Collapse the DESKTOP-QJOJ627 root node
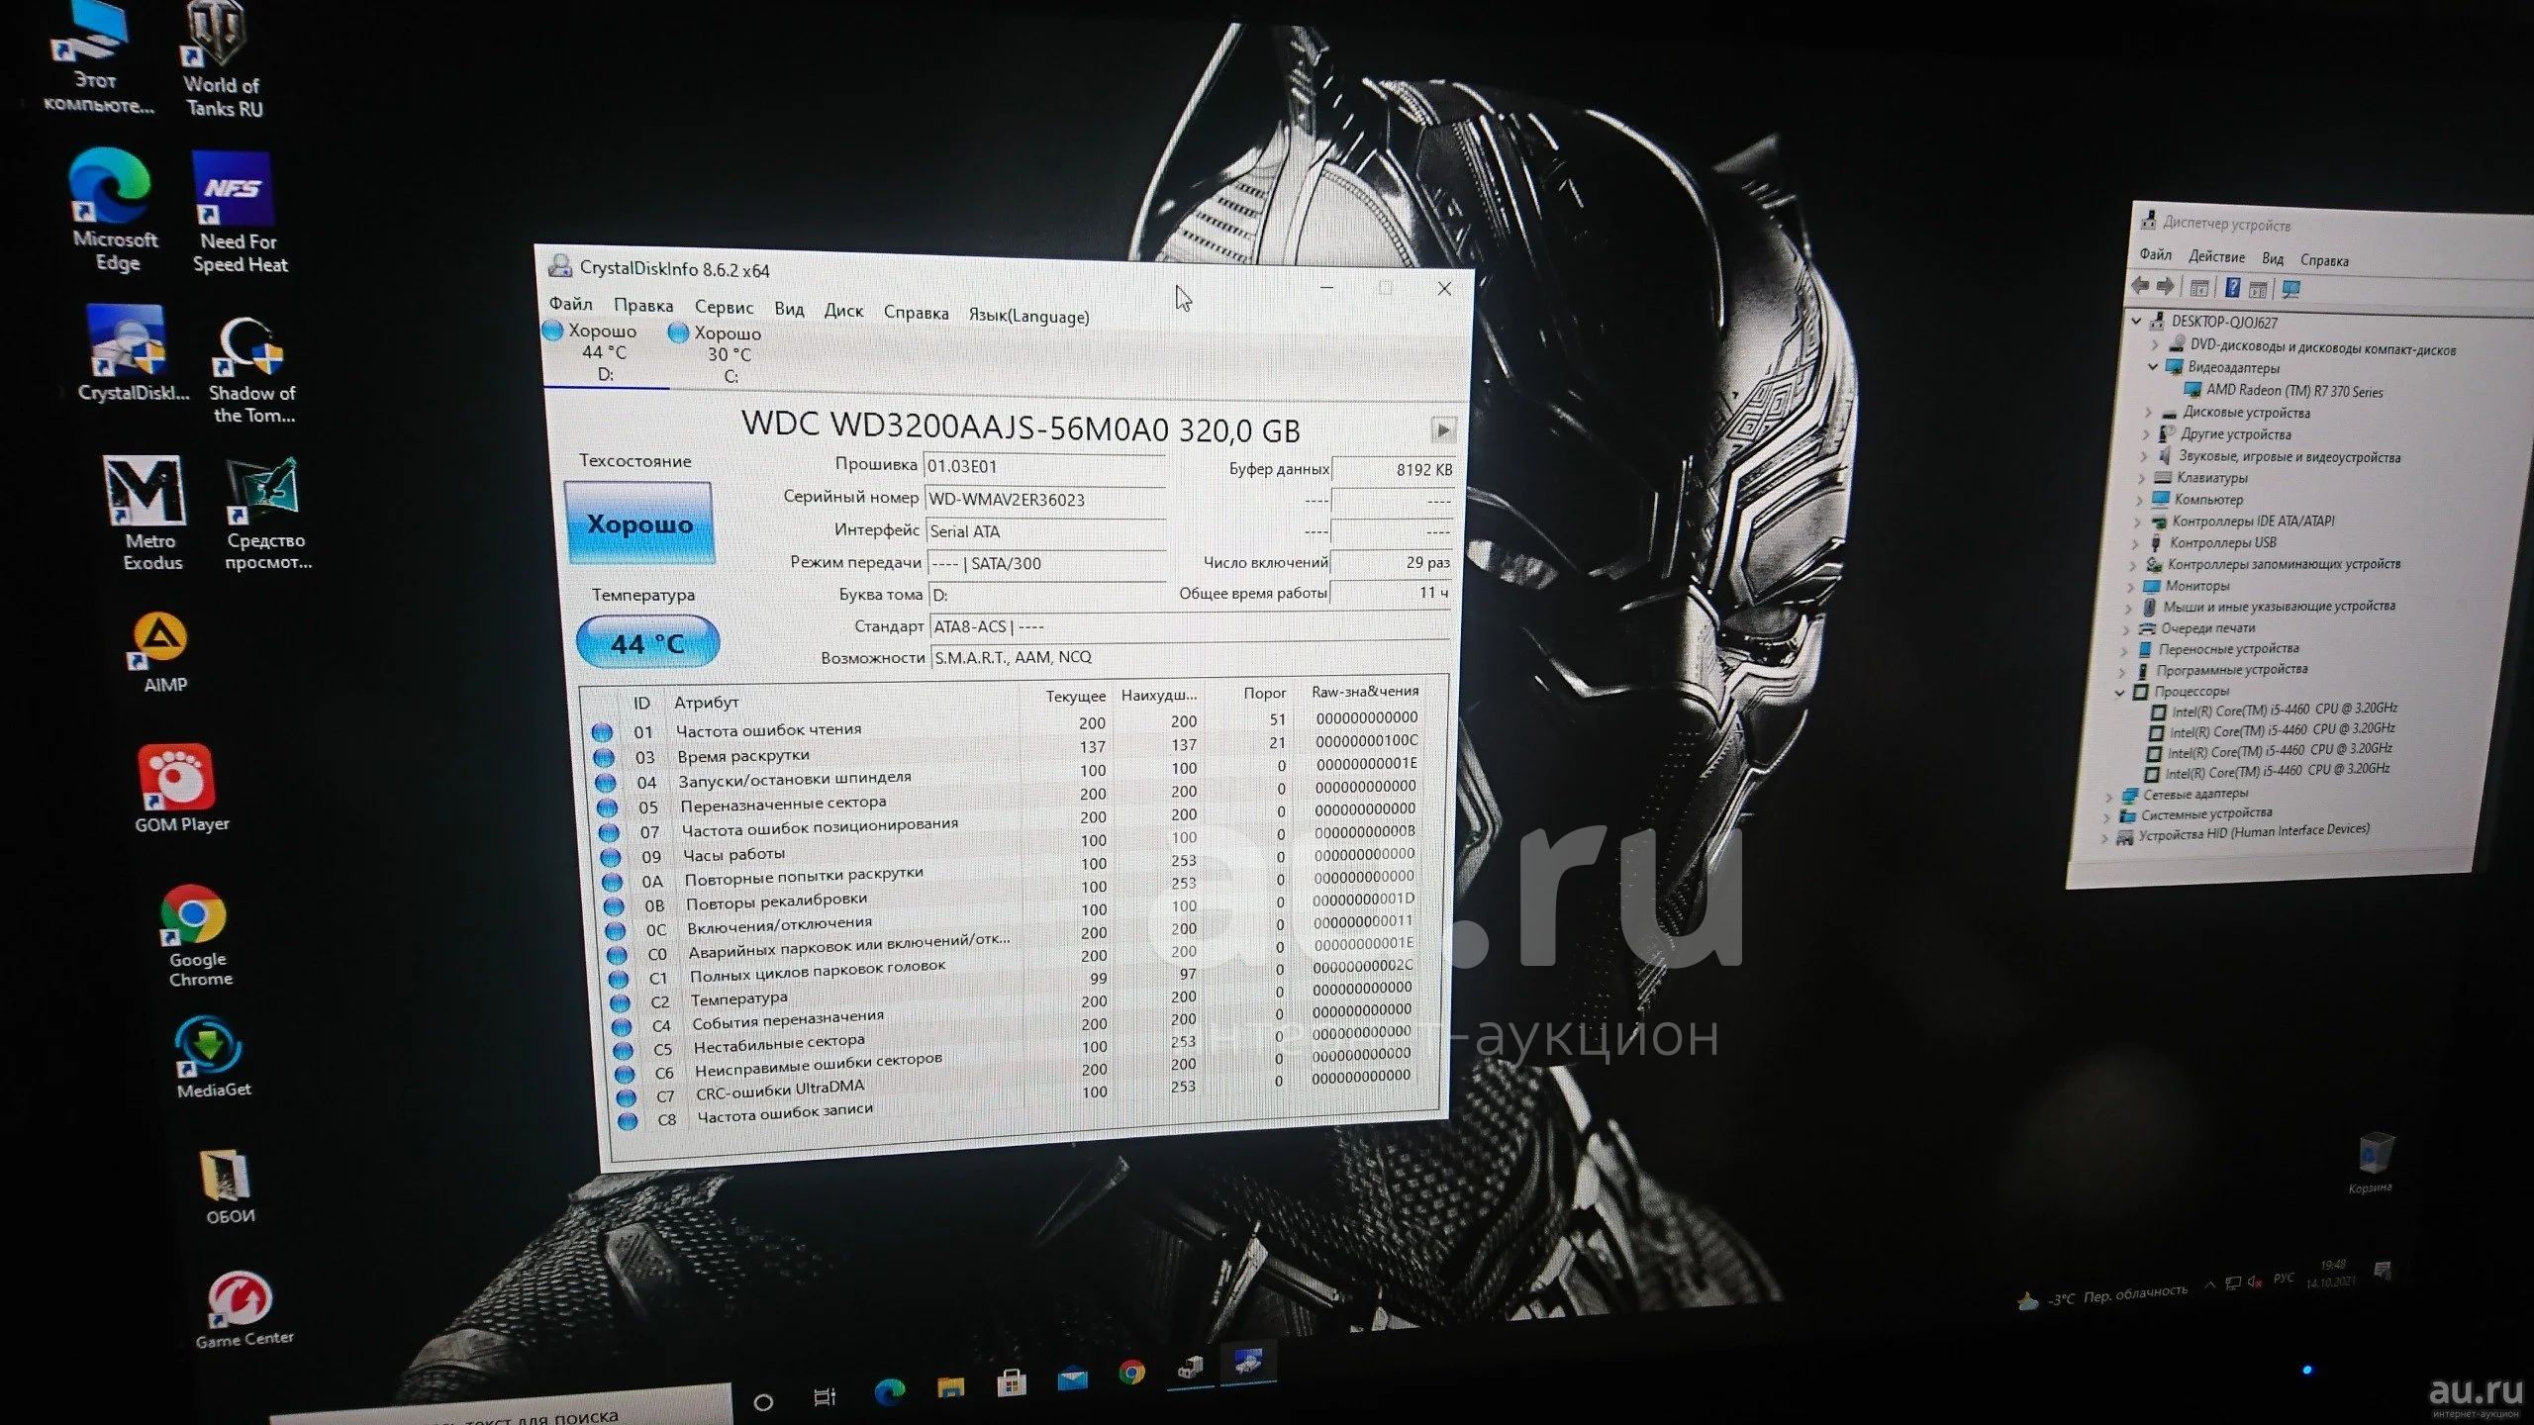Viewport: 2534px width, 1425px height. click(2136, 321)
